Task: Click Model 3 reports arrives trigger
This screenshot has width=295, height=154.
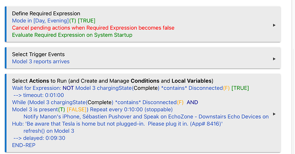Action: point(41,62)
